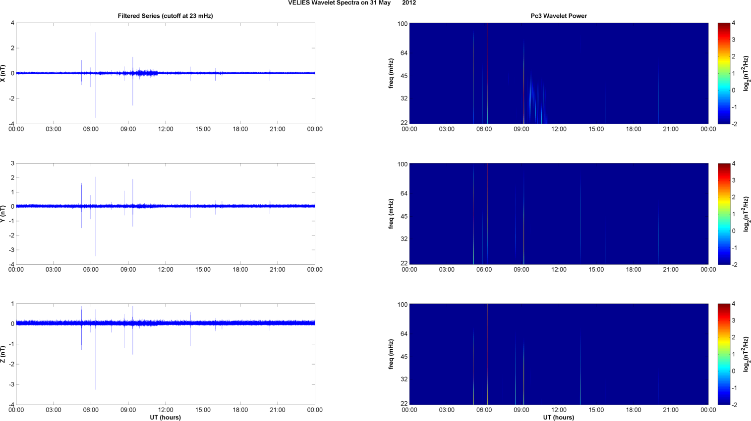Click 'freq (mHz)' label of the bottom spectrogram
751x421 pixels.
[391, 354]
